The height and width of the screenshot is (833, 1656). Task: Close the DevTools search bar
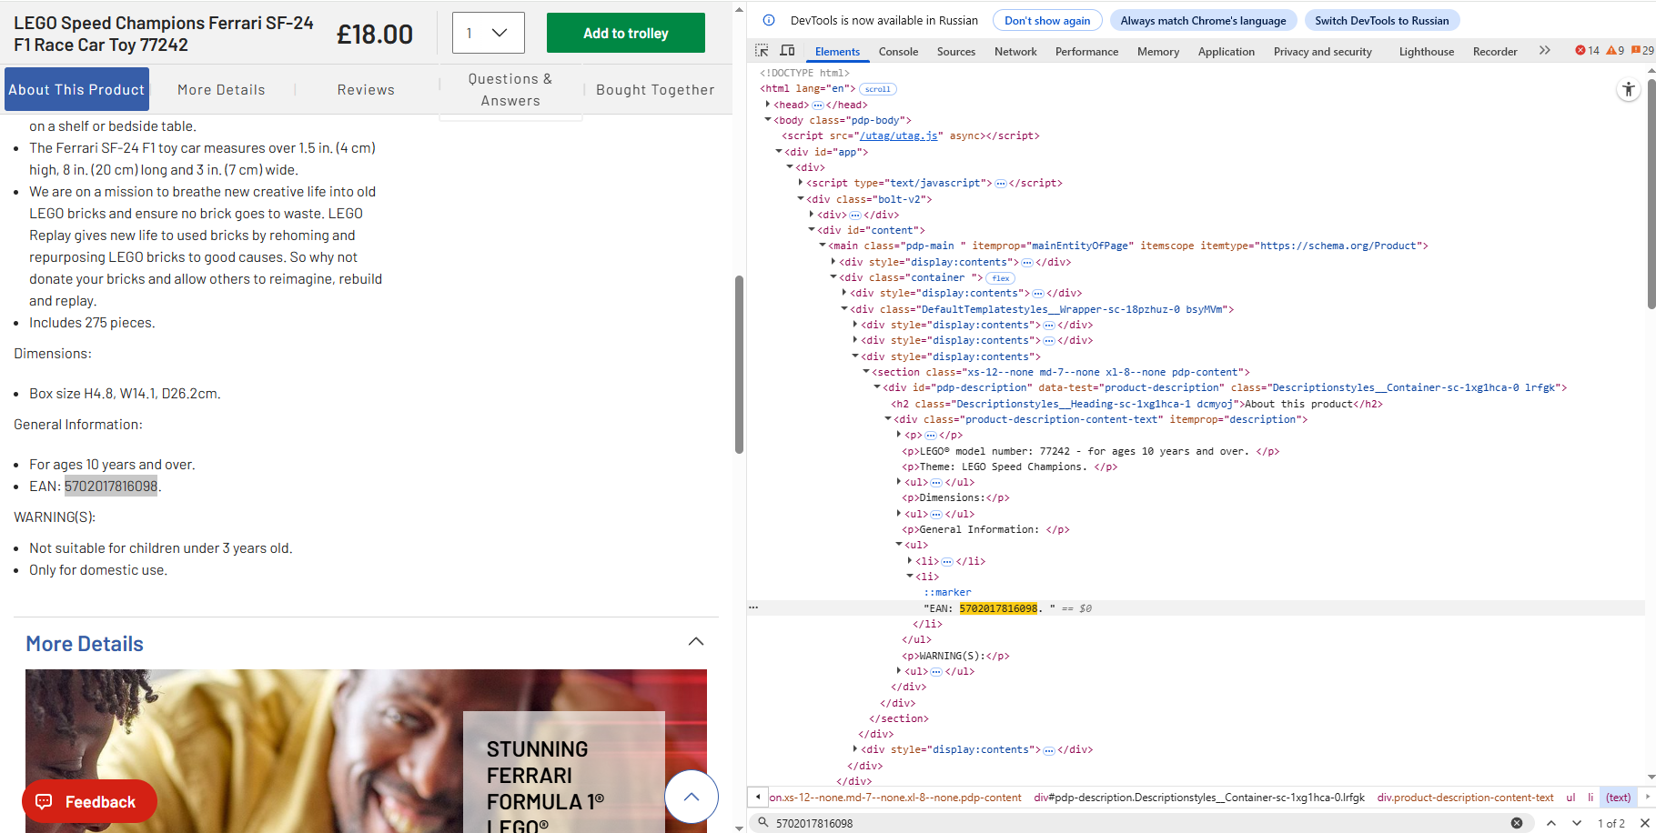(x=1644, y=823)
